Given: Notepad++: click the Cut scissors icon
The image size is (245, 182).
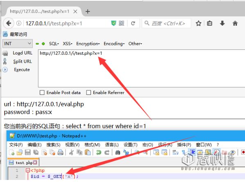Looking at the screenshot, I should point(71,153).
